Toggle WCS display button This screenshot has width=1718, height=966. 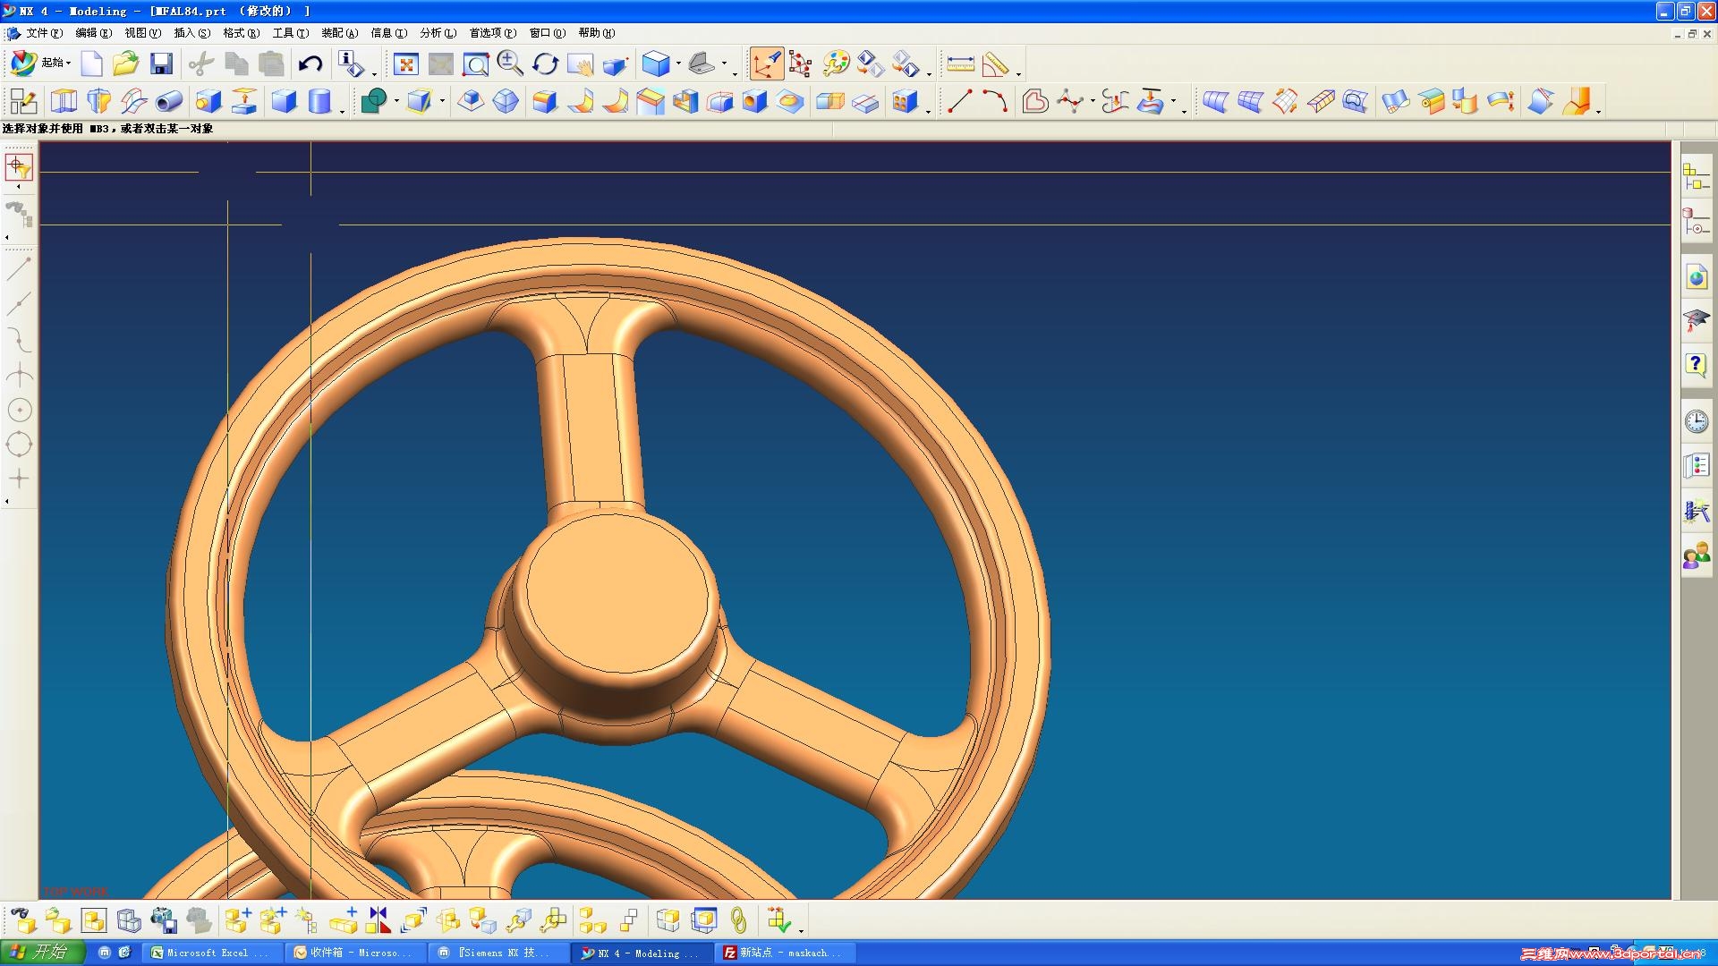pos(767,64)
